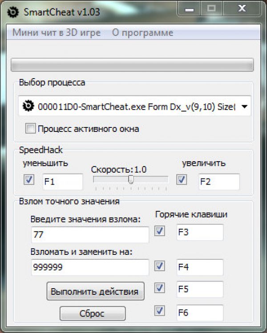The width and height of the screenshot is (267, 333).
Task: Click the gear icon in process dropdown
Action: pyautogui.click(x=28, y=106)
